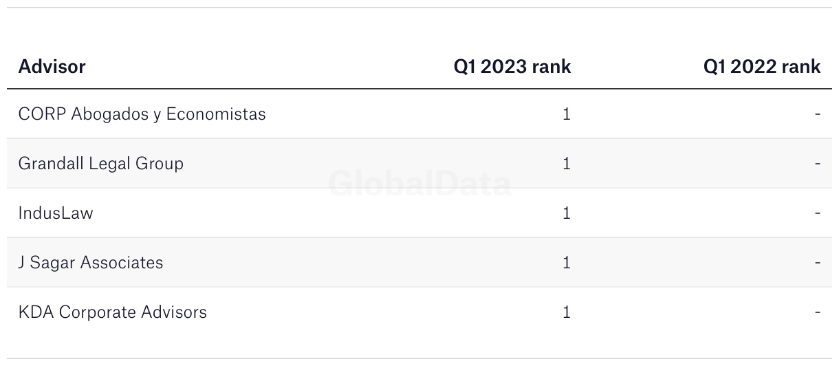
Task: Select KDA Corporate Advisors advisor name
Action: click(x=113, y=312)
